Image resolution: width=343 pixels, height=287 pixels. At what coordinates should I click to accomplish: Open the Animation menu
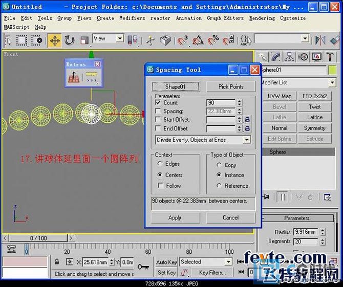click(x=189, y=18)
